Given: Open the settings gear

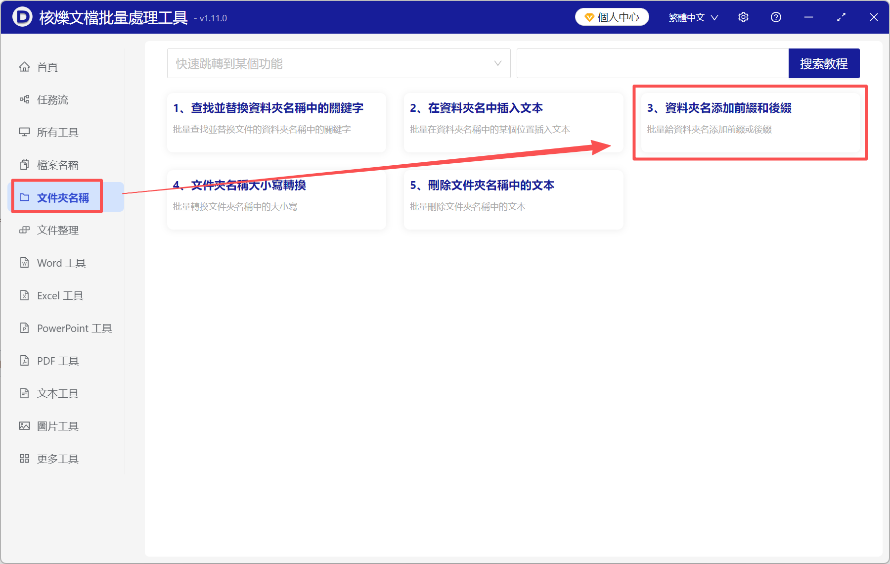Looking at the screenshot, I should click(743, 17).
